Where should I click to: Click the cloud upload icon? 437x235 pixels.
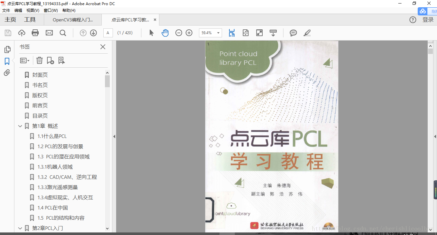point(22,33)
